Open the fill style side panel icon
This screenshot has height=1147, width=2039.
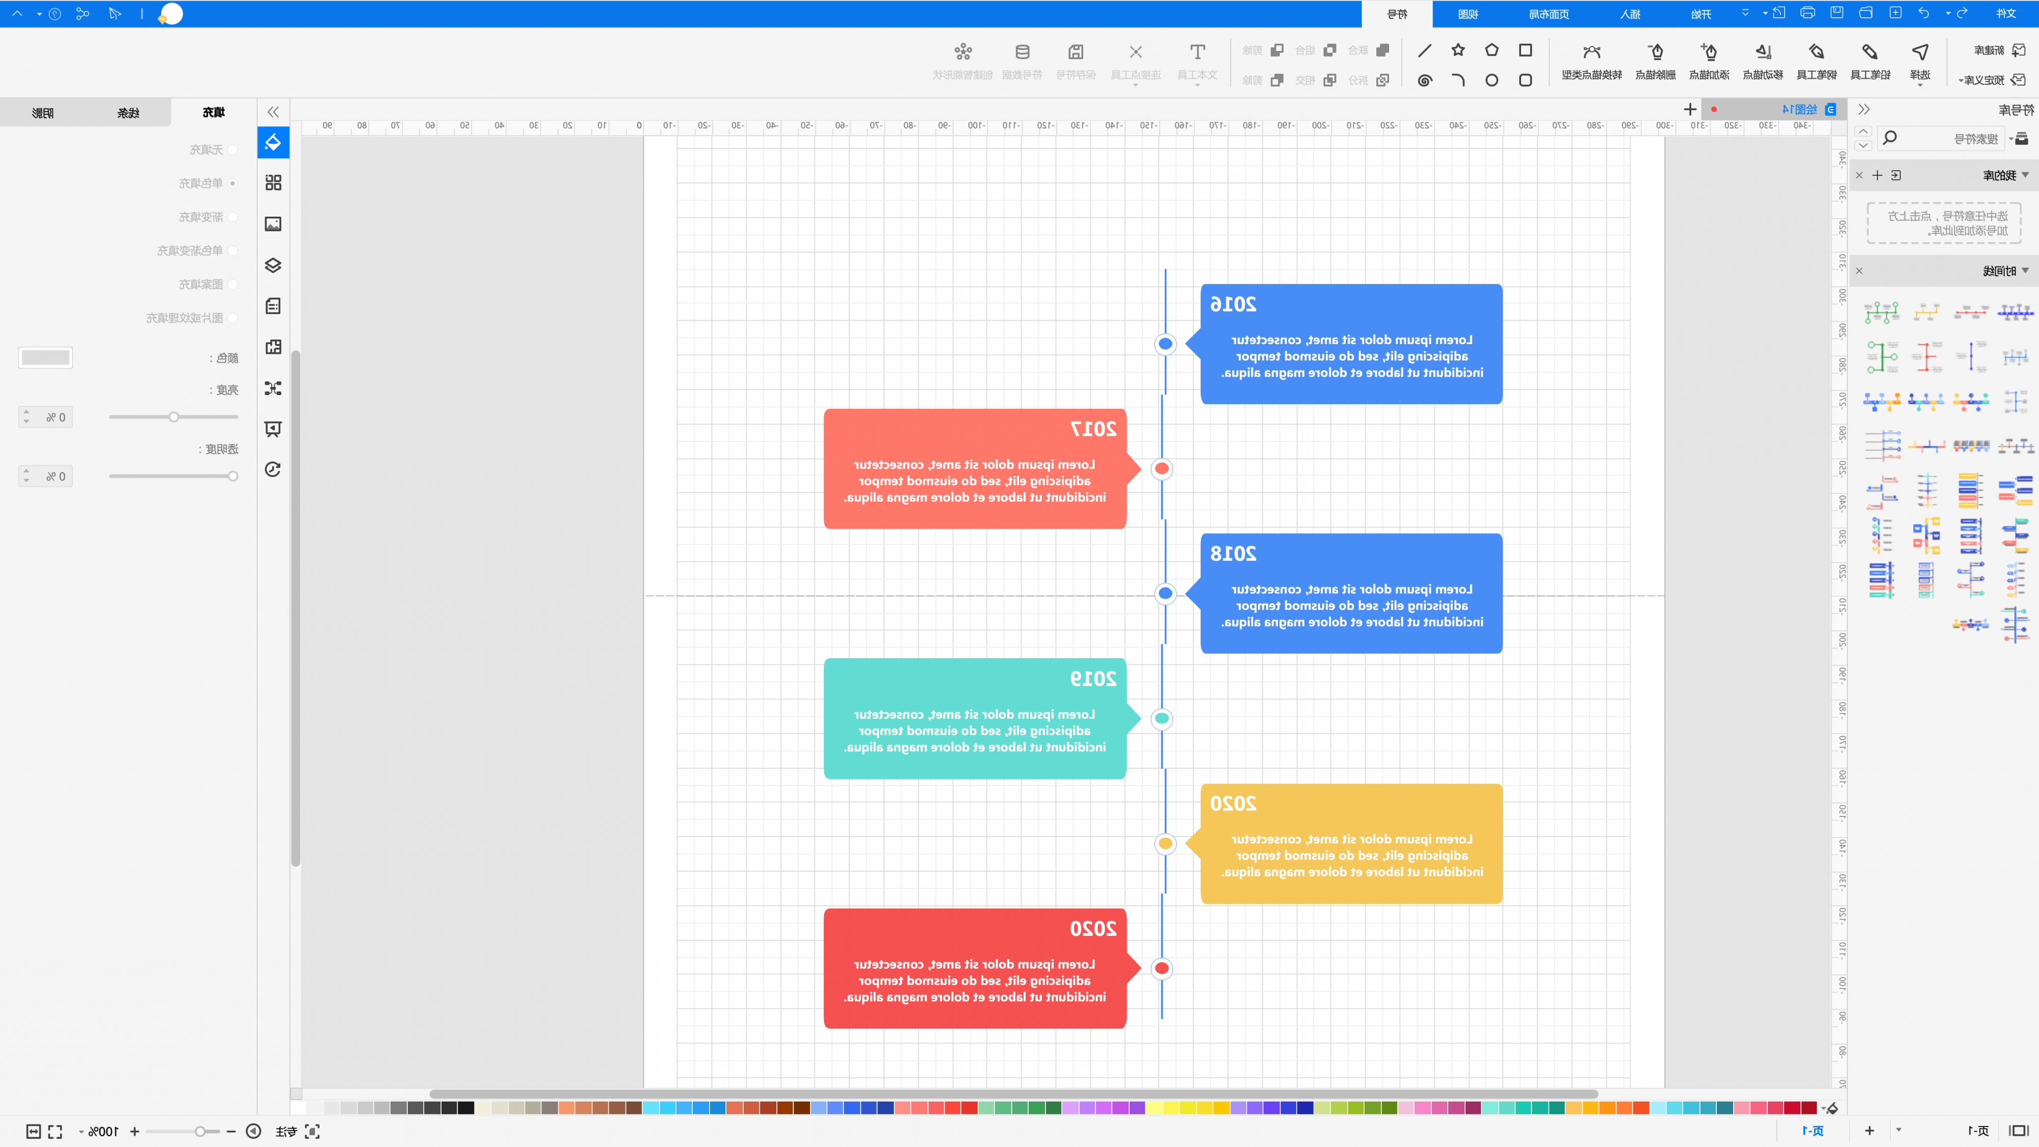[273, 142]
